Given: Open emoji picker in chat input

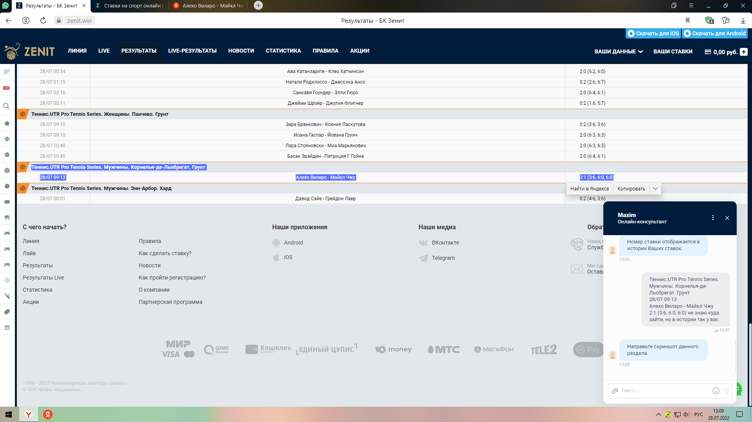Looking at the screenshot, I should 716,391.
